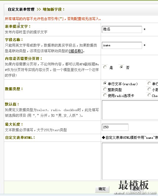This screenshot has height=196, width=158.
Task: Select the 是 radio button for page break
Action: click(x=105, y=67)
